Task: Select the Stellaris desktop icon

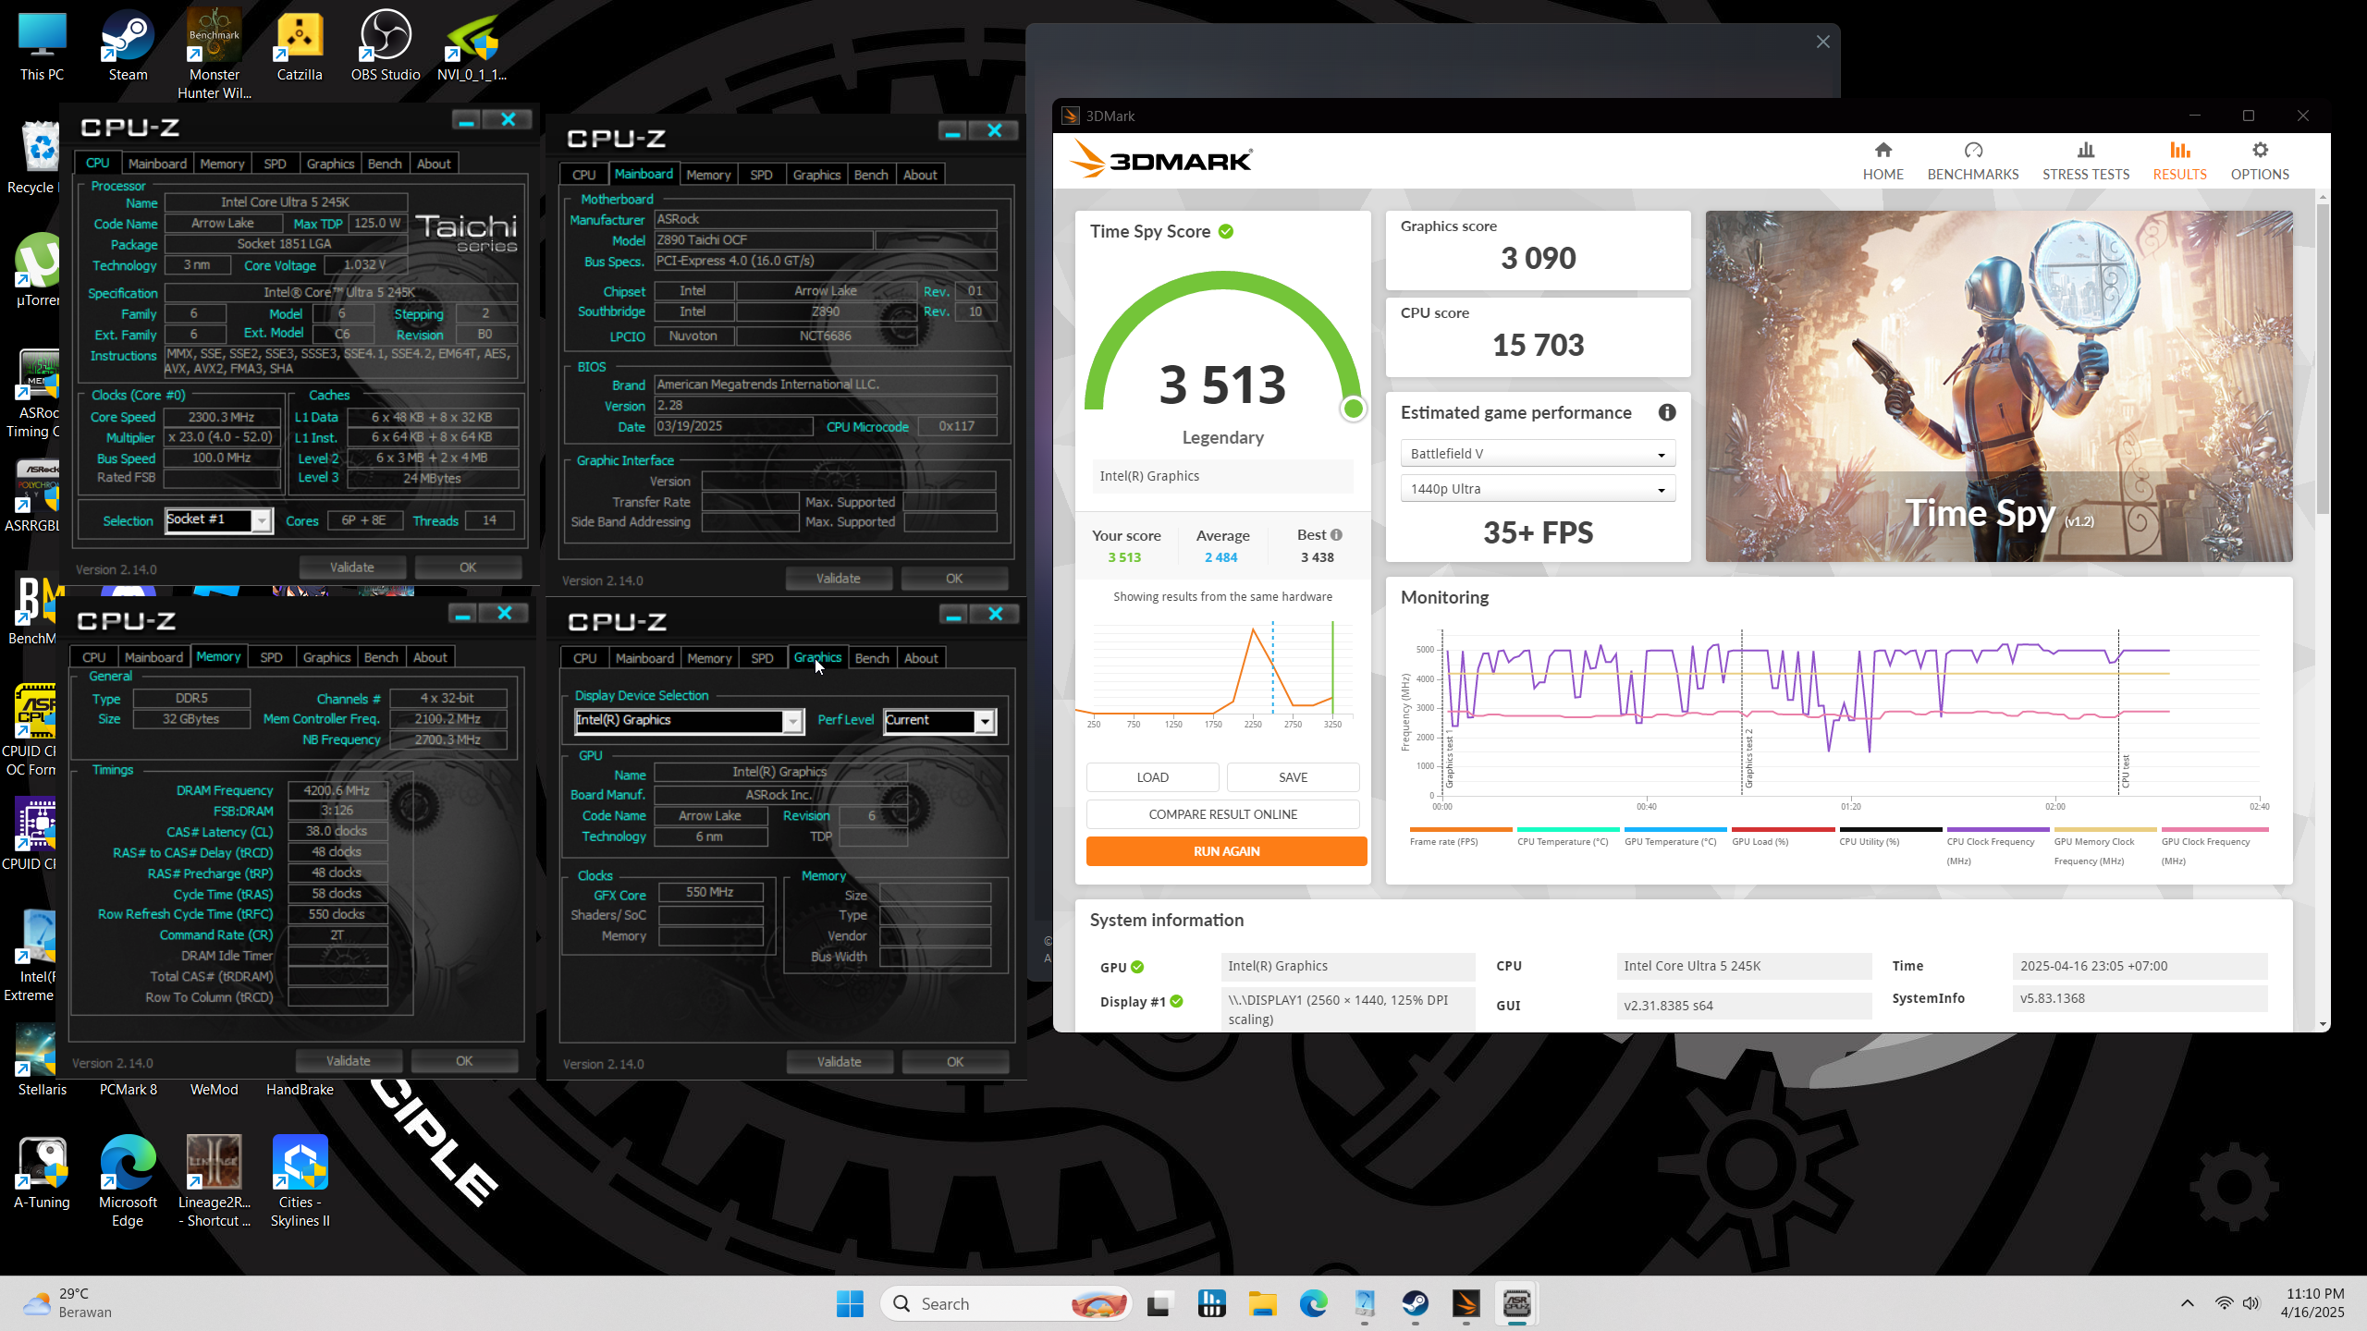Action: coord(43,1061)
